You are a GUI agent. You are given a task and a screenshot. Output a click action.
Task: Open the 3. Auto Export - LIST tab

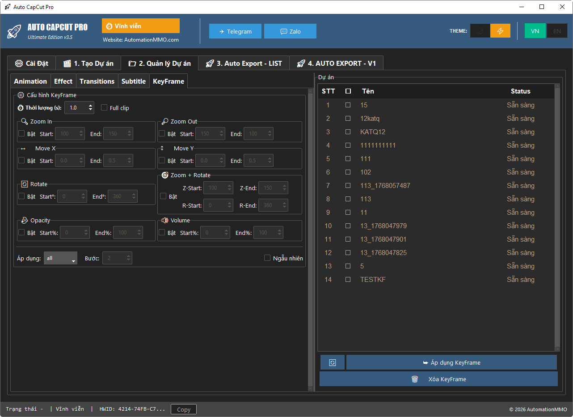pyautogui.click(x=244, y=64)
